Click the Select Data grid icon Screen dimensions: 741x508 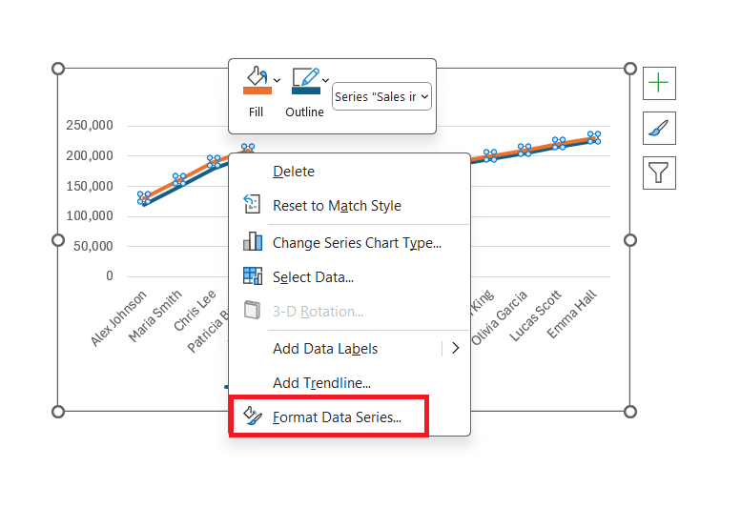pyautogui.click(x=253, y=276)
